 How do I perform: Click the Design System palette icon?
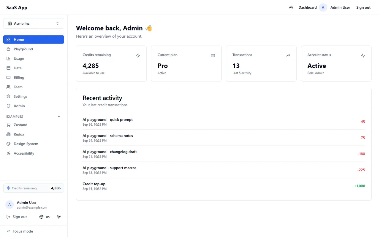click(x=8, y=144)
